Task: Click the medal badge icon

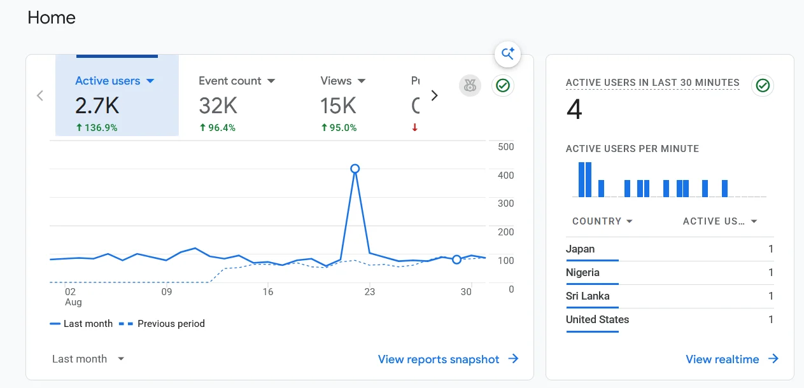Action: point(470,86)
